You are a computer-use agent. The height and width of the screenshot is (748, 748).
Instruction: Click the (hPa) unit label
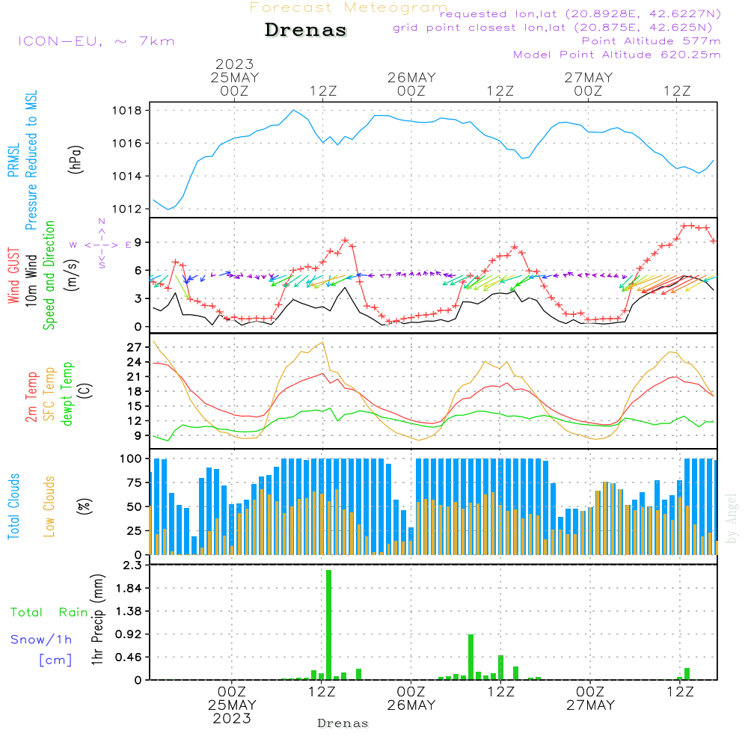pyautogui.click(x=76, y=160)
